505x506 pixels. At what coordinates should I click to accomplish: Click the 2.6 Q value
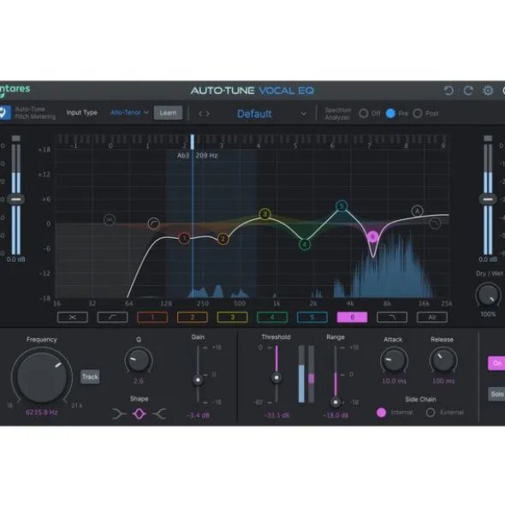click(139, 381)
